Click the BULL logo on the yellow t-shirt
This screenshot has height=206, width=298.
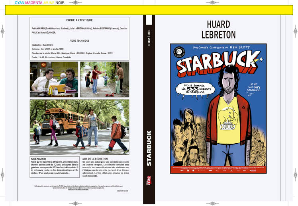click(x=227, y=127)
